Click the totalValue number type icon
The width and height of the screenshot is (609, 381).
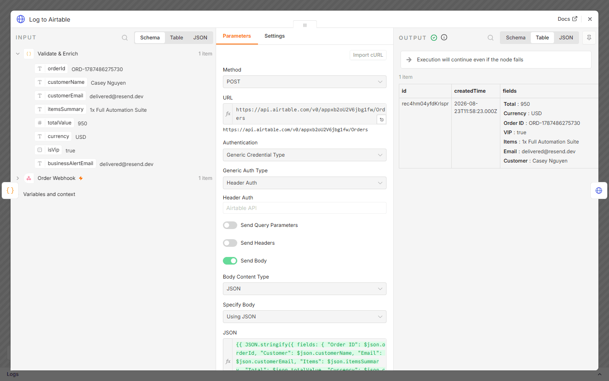click(x=40, y=123)
